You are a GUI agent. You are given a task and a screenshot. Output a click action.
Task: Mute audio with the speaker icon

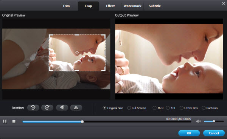point(198,122)
